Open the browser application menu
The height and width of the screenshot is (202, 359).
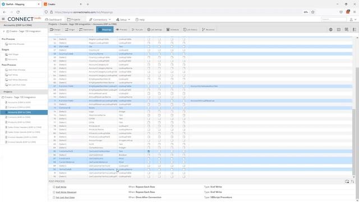coord(355,12)
